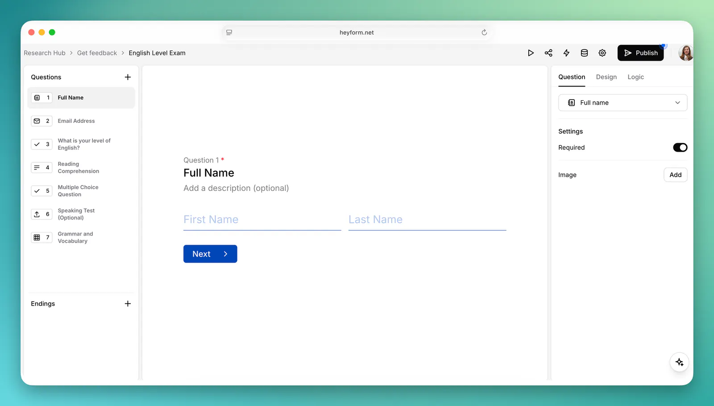Open the Results database icon
The width and height of the screenshot is (714, 406).
[584, 53]
